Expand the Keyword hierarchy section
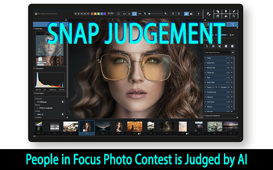 [x=204, y=116]
